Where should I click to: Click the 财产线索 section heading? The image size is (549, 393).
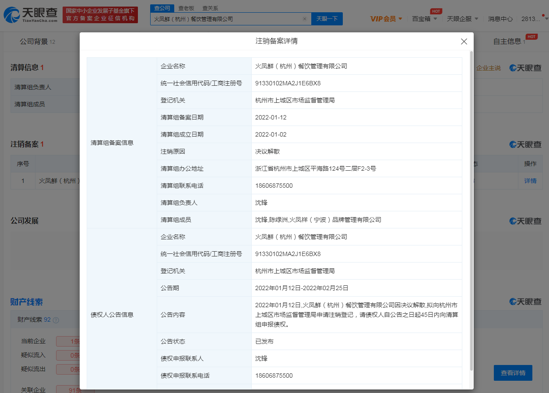tap(27, 302)
